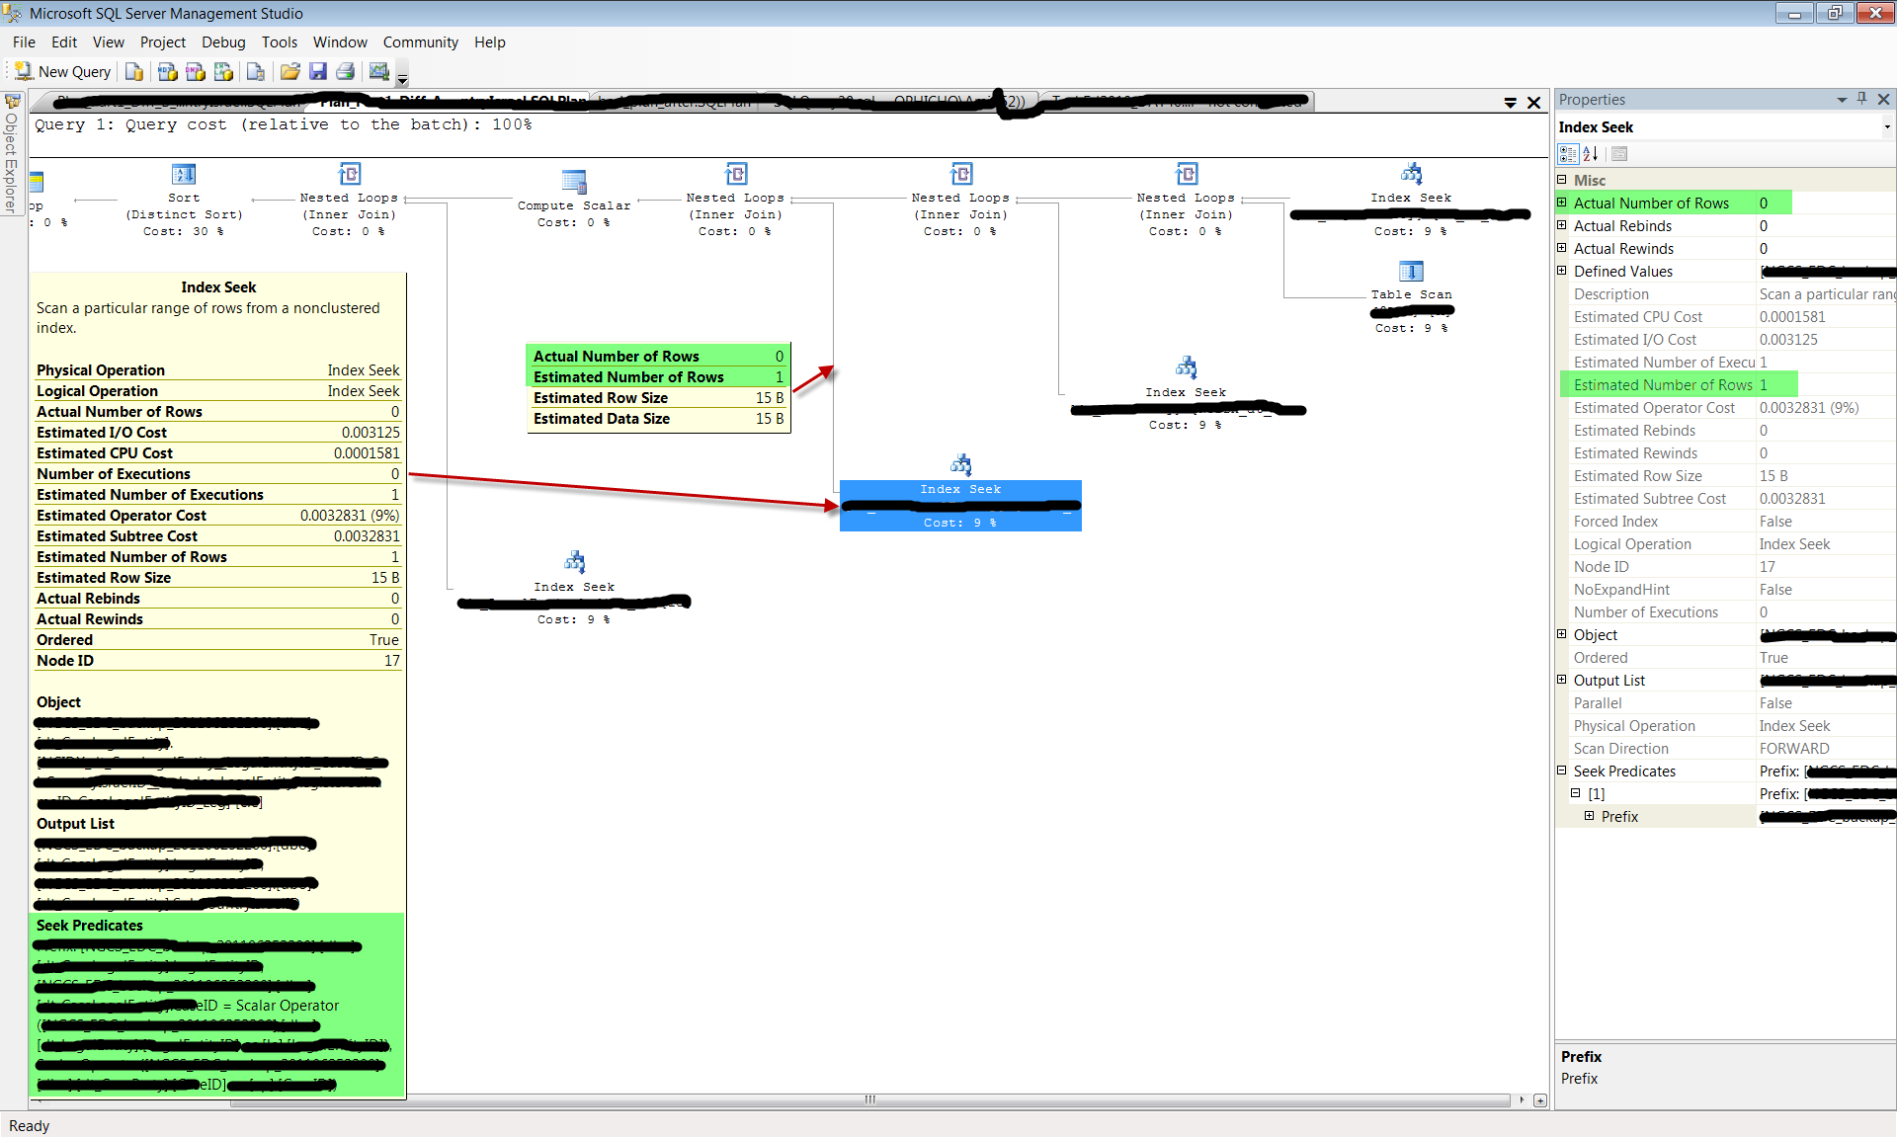
Task: Expand the Output List property
Action: tap(1562, 680)
